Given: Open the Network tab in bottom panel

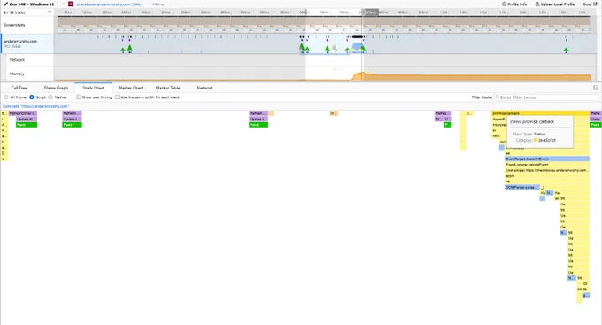Looking at the screenshot, I should click(205, 88).
